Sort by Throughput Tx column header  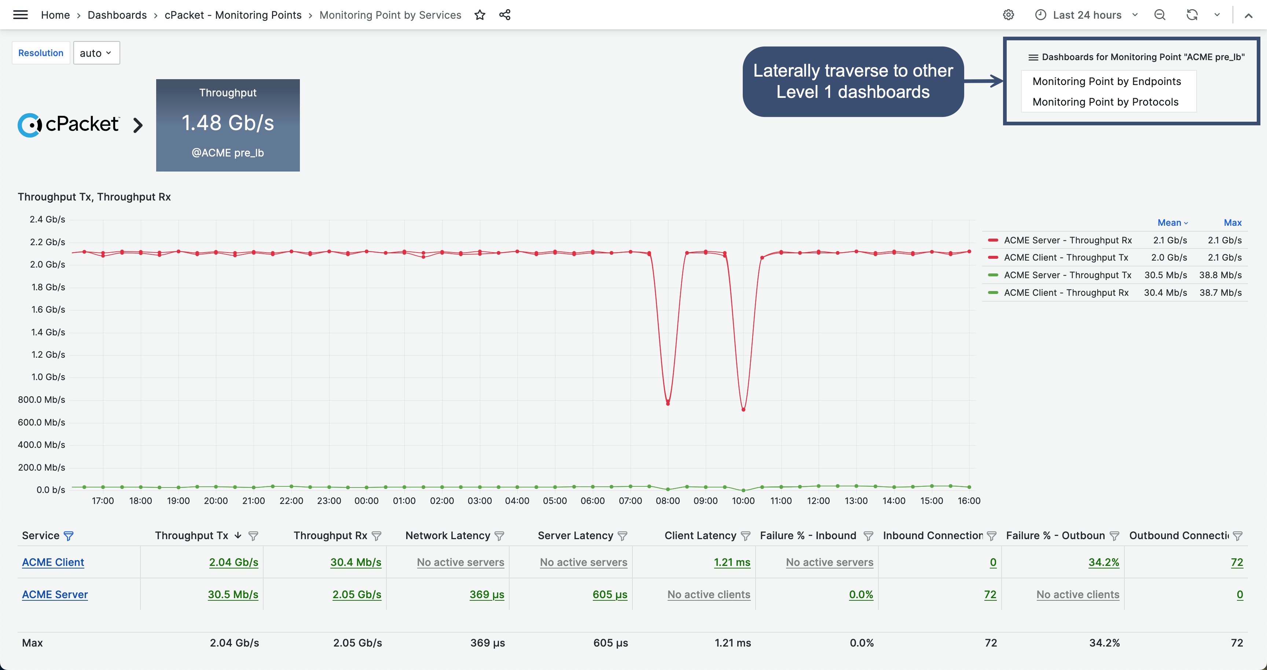[x=191, y=535]
